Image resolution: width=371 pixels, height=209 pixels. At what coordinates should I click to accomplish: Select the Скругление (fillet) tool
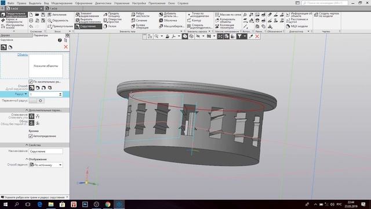pos(88,26)
